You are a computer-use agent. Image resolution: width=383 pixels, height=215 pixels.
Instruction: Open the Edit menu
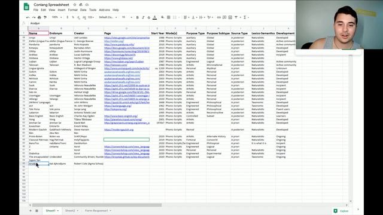pyautogui.click(x=44, y=10)
